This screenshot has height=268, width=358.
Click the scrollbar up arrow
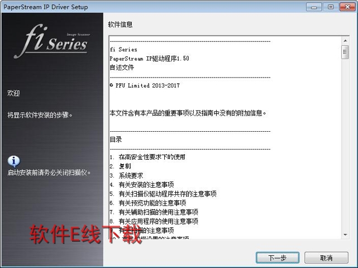345,41
